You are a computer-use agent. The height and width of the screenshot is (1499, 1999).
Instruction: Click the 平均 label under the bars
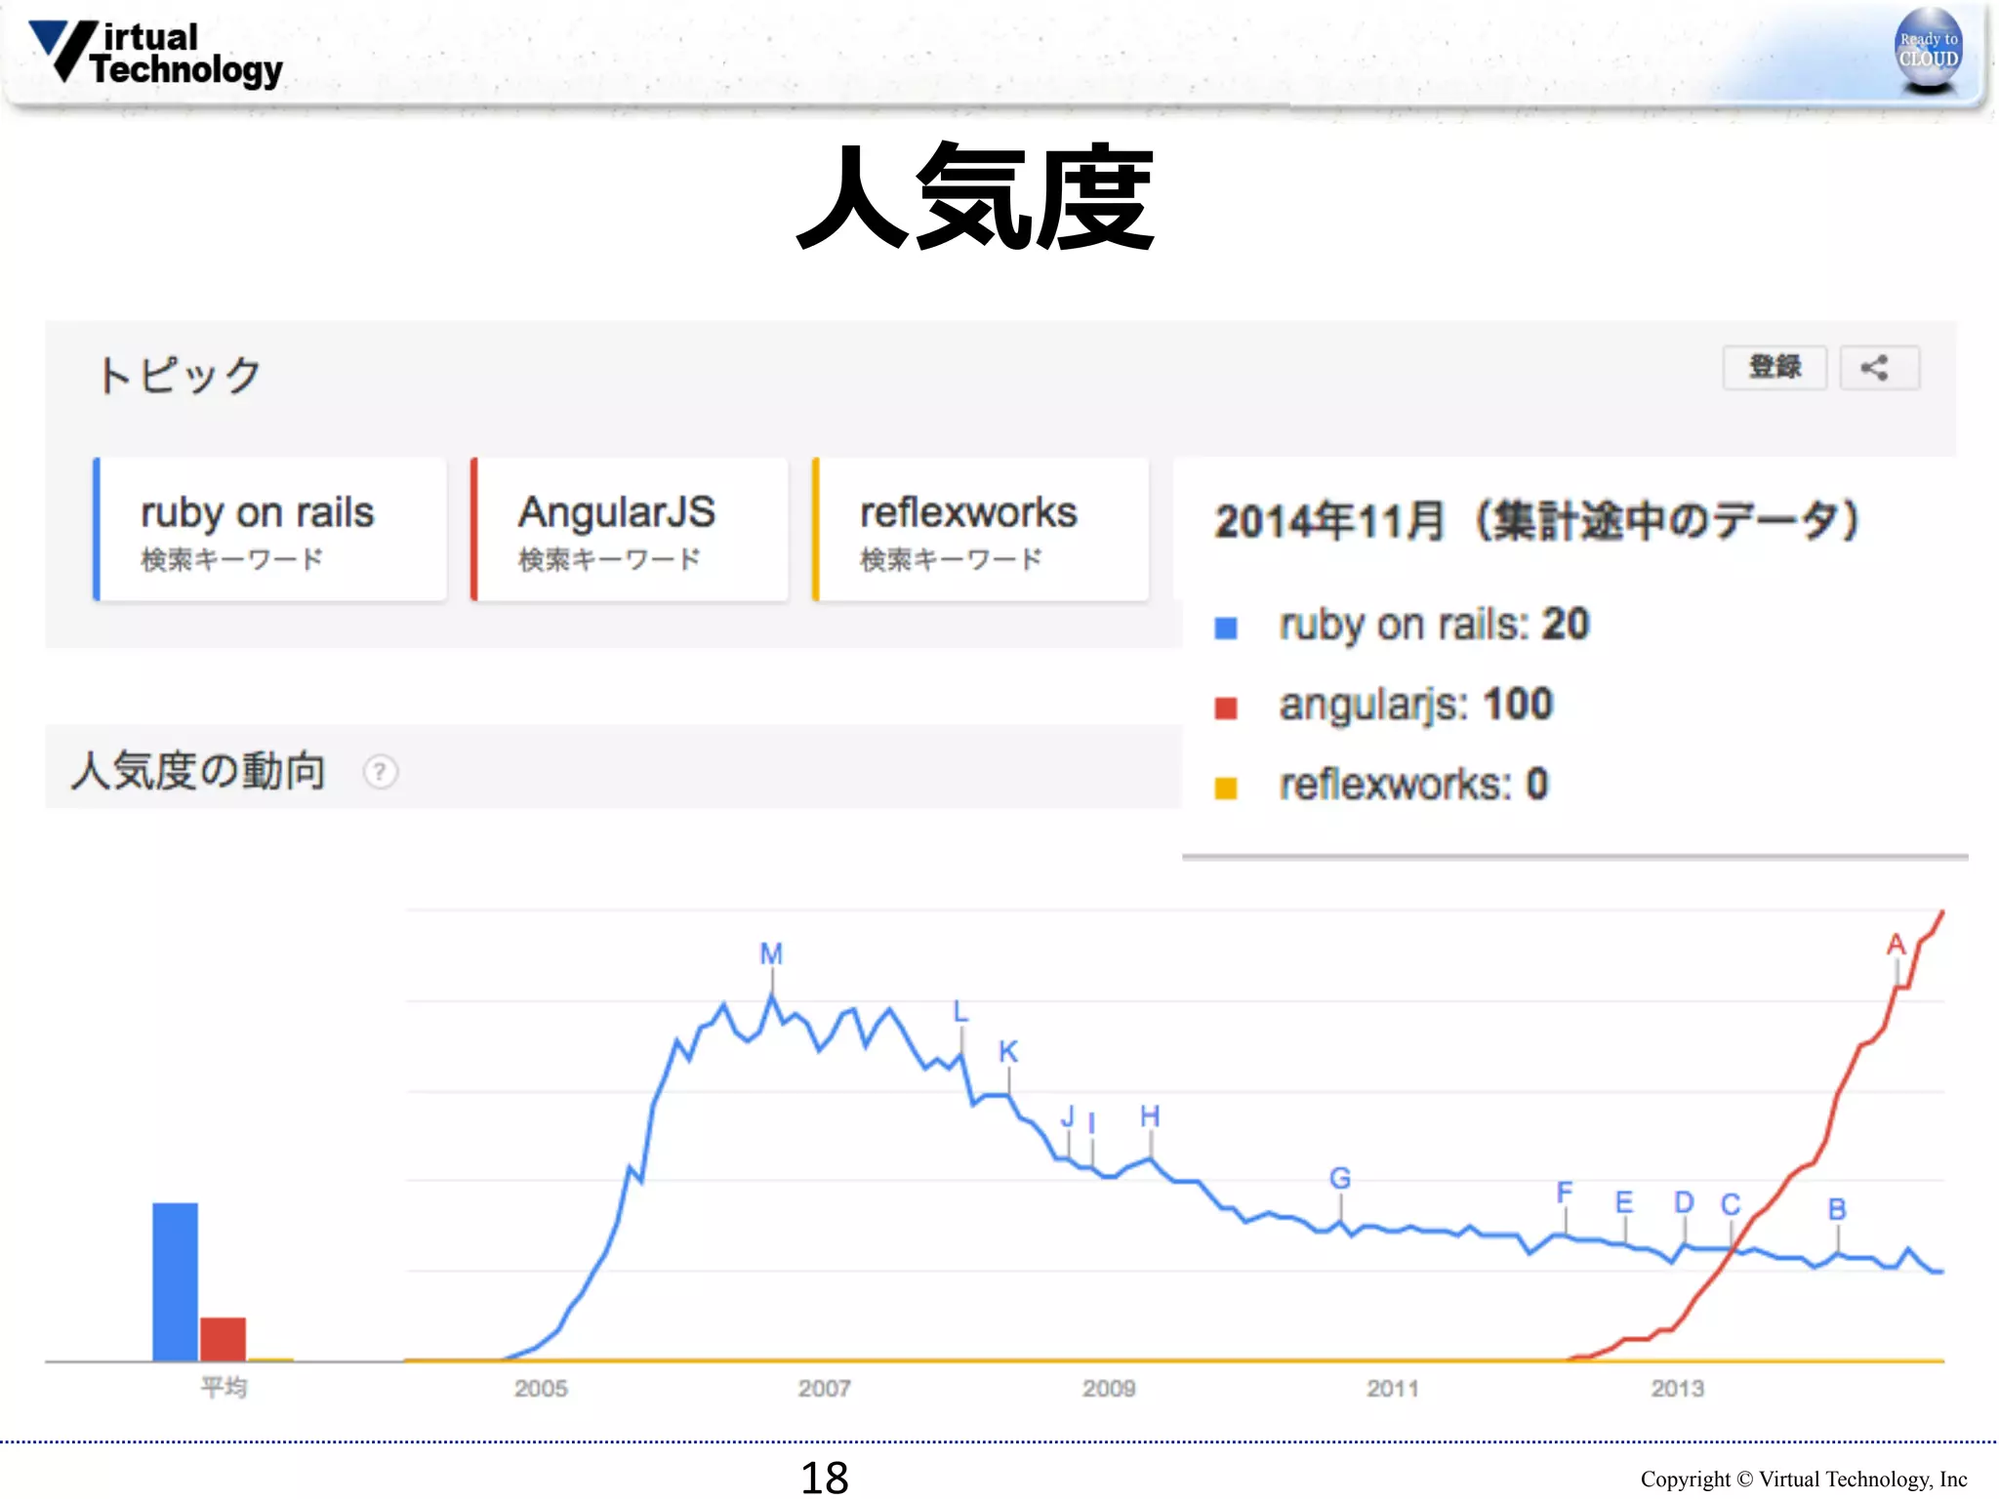coord(224,1387)
